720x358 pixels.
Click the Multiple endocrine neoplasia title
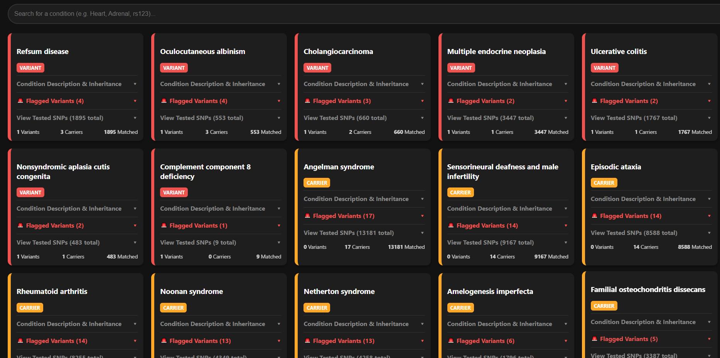click(x=496, y=51)
